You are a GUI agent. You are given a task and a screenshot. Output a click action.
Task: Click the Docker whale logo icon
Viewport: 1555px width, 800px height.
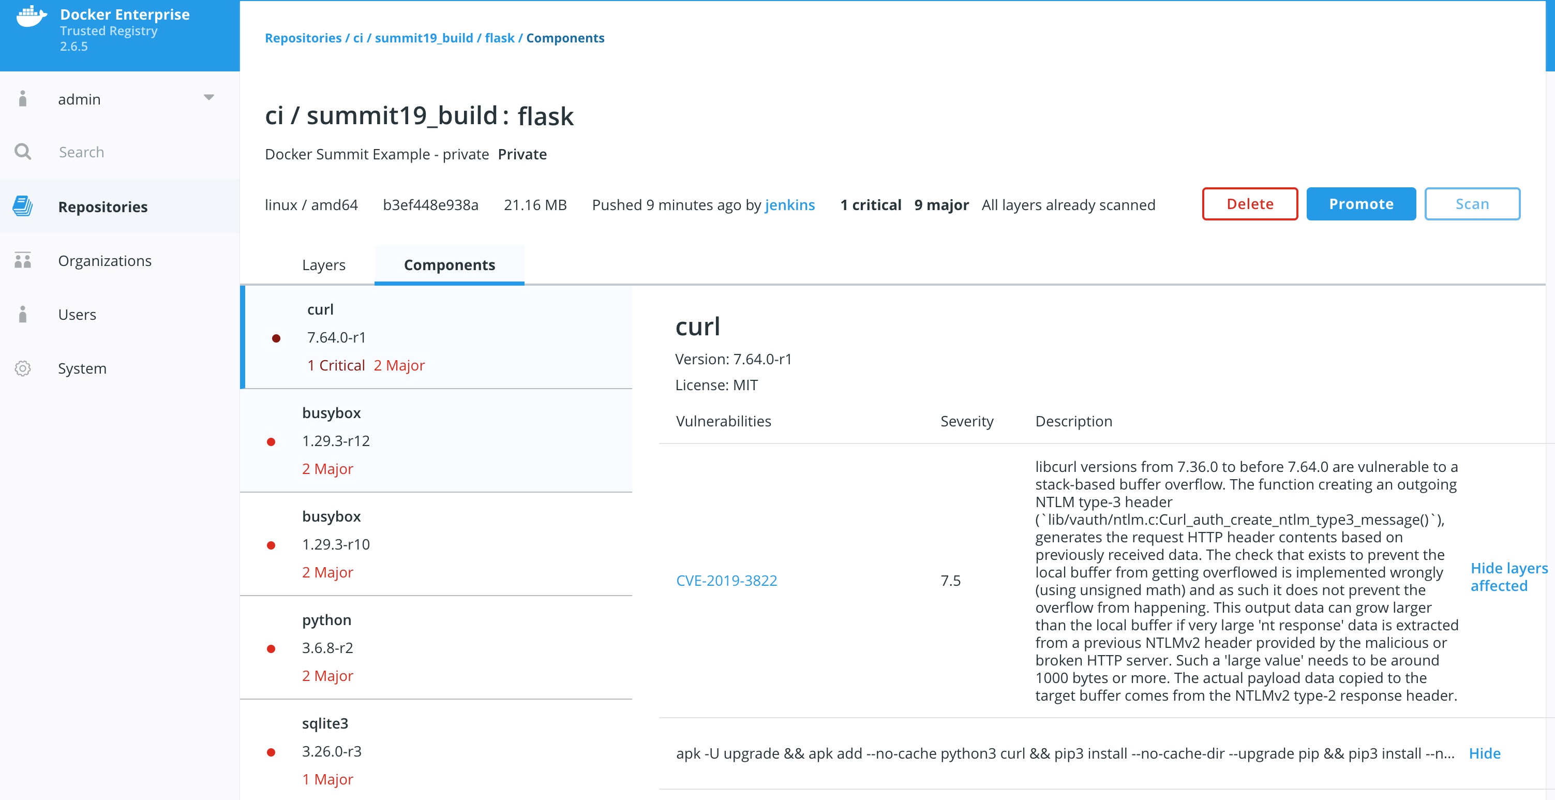pos(31,17)
